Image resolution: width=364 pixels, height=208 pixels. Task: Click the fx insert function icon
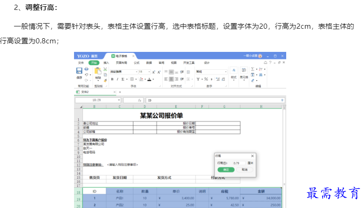pyautogui.click(x=140, y=100)
